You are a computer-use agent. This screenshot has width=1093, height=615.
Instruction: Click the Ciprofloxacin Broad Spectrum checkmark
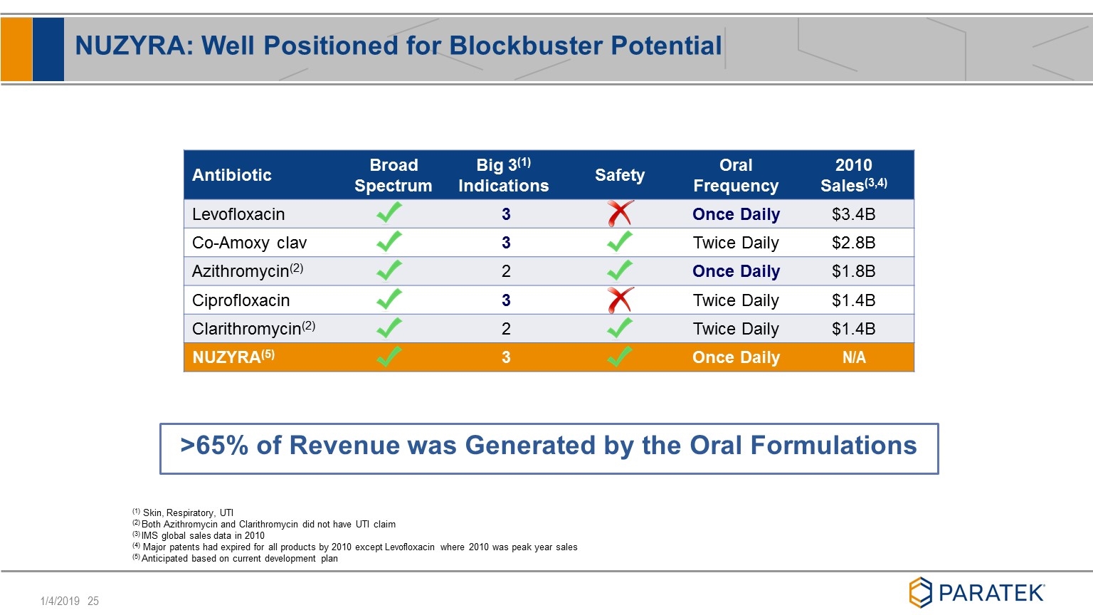click(389, 299)
